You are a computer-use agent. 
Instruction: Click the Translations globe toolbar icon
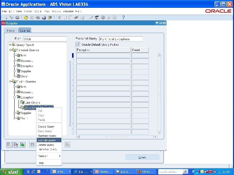point(103,17)
